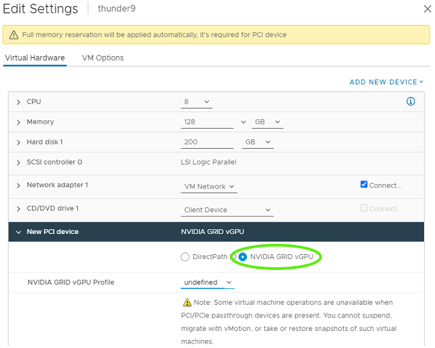Expand the Hard disk 1 row
Image resolution: width=435 pixels, height=348 pixels.
(x=18, y=143)
